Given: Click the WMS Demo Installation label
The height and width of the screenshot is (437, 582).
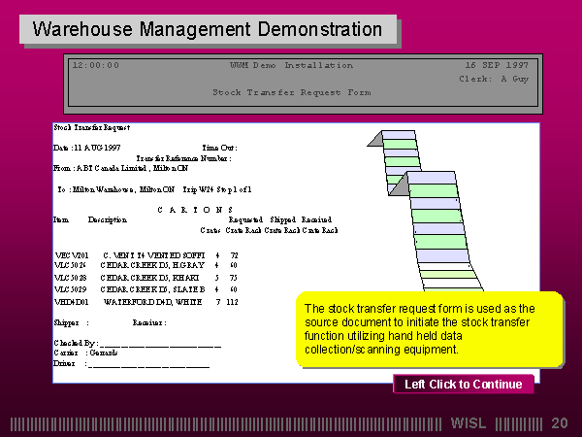Looking at the screenshot, I should click(x=291, y=65).
